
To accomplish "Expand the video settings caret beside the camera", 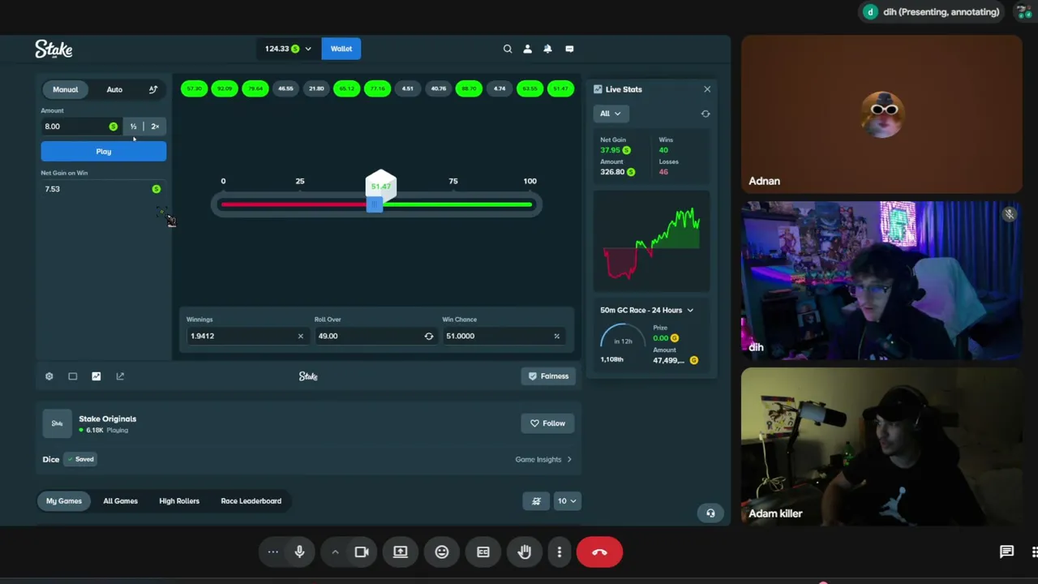I will click(335, 552).
